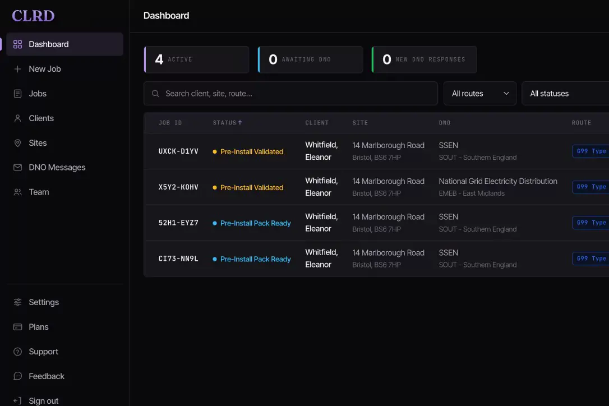
Task: Open job 52H1-EYZ7
Action: point(178,223)
